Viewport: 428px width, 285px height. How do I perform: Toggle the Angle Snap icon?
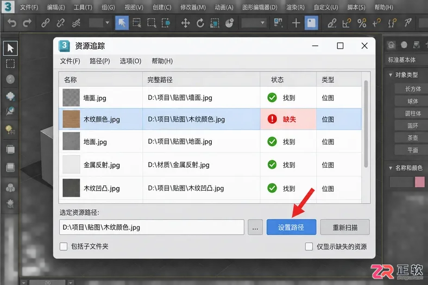coord(347,23)
